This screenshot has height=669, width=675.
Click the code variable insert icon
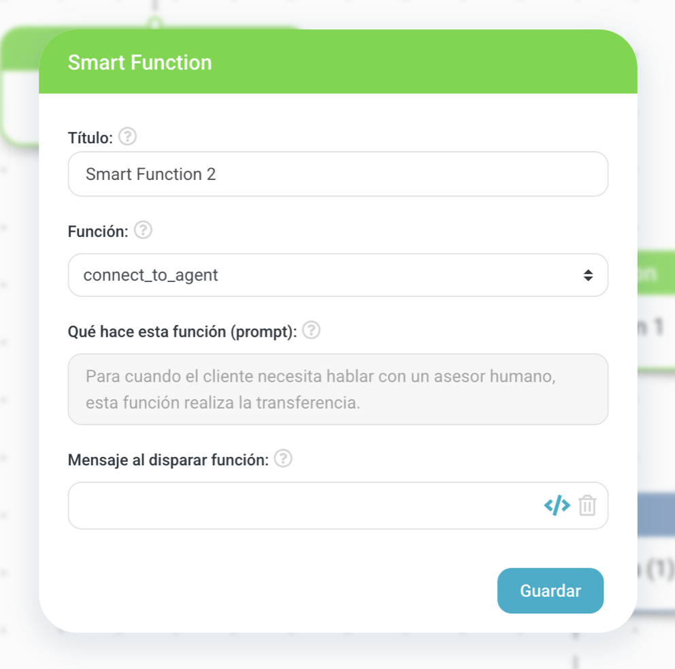(x=557, y=505)
